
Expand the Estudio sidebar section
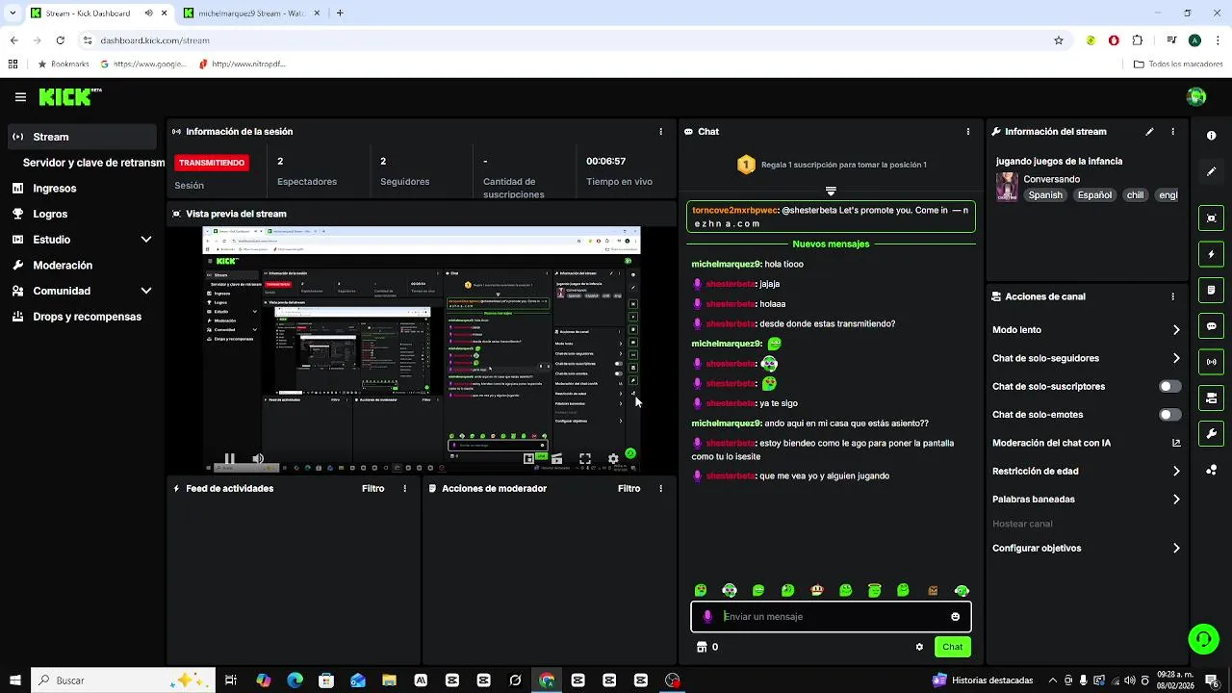coord(146,240)
